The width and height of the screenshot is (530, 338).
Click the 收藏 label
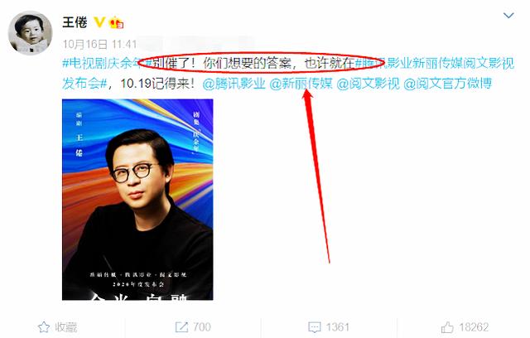point(66,327)
